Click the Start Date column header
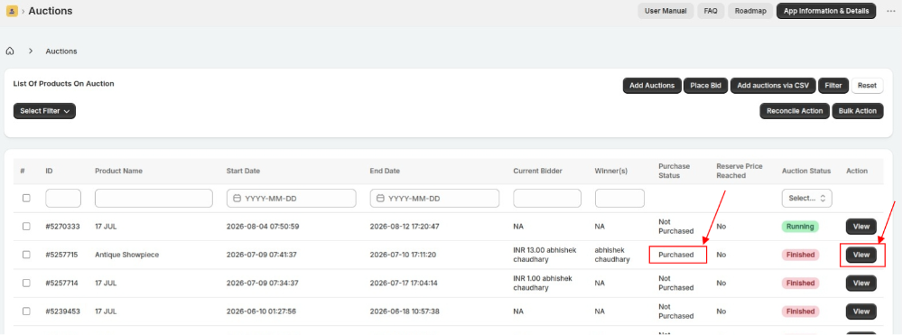Image resolution: width=903 pixels, height=335 pixels. tap(243, 171)
